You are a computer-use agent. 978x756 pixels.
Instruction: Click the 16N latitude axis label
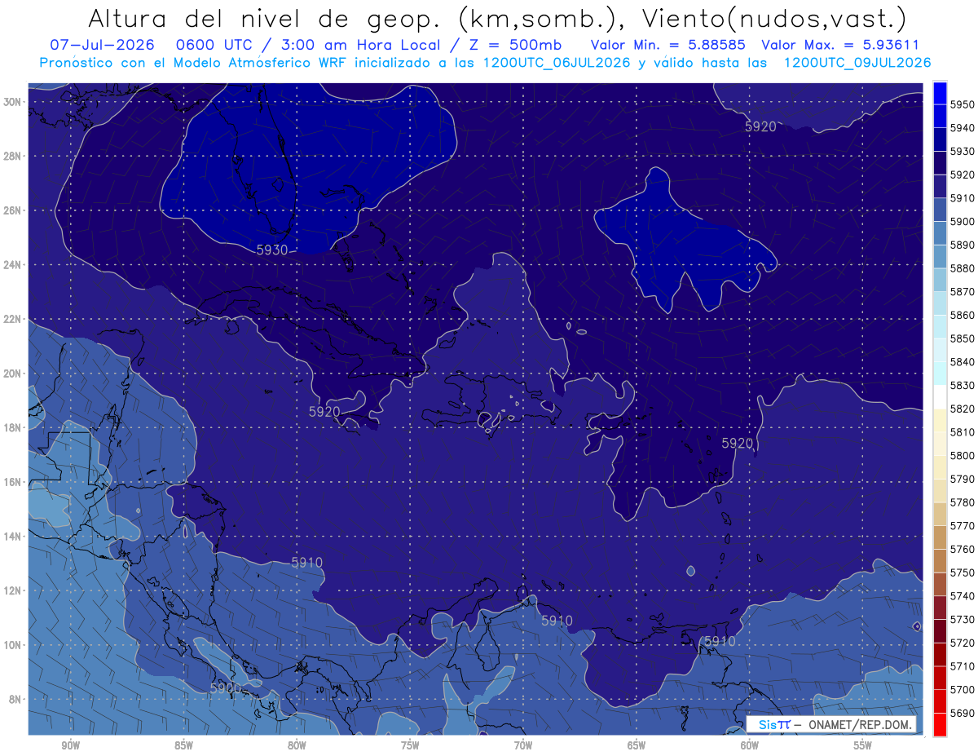[12, 482]
